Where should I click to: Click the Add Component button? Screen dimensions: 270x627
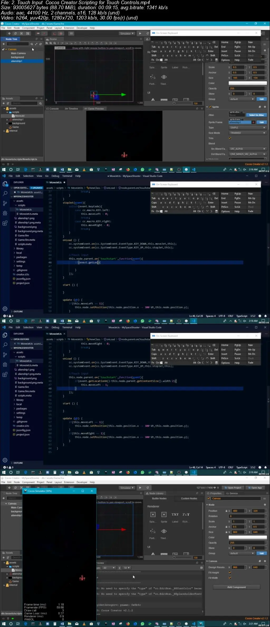click(237, 587)
